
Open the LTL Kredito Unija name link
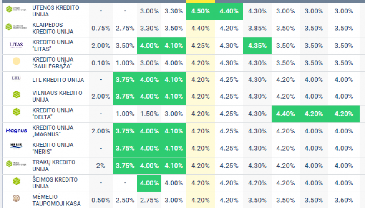pos(58,80)
